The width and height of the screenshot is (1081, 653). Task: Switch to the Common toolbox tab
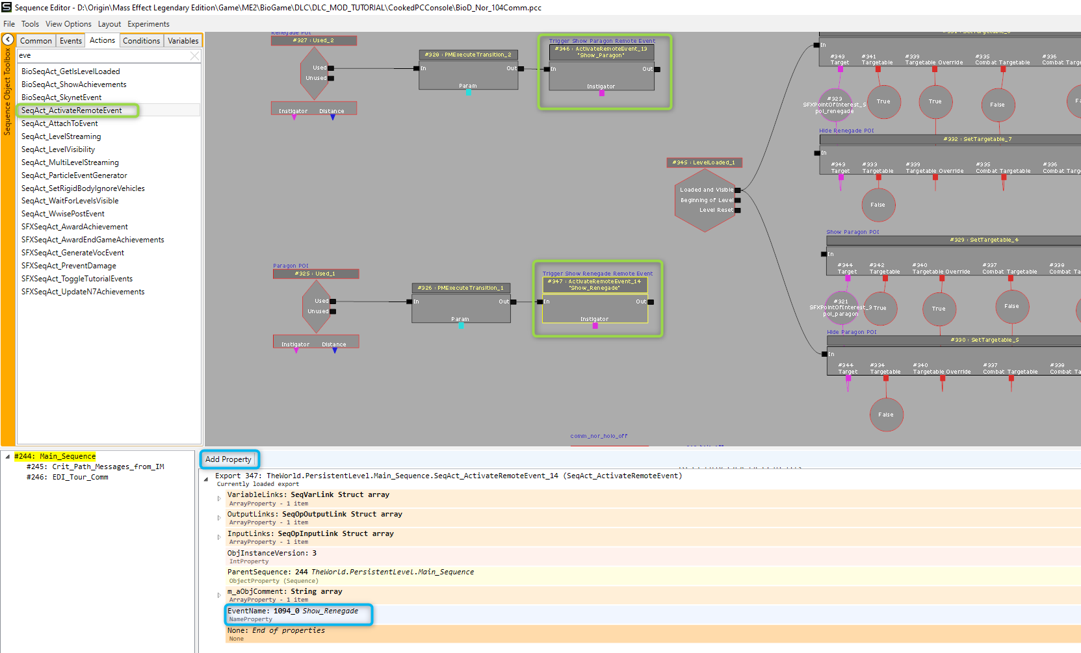(x=36, y=40)
